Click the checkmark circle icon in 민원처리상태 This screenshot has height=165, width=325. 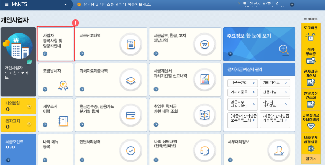pyautogui.click(x=131, y=151)
